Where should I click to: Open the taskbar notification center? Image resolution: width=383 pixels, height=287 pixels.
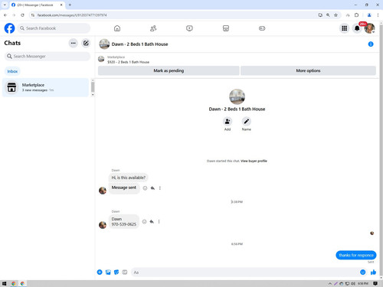click(375, 283)
